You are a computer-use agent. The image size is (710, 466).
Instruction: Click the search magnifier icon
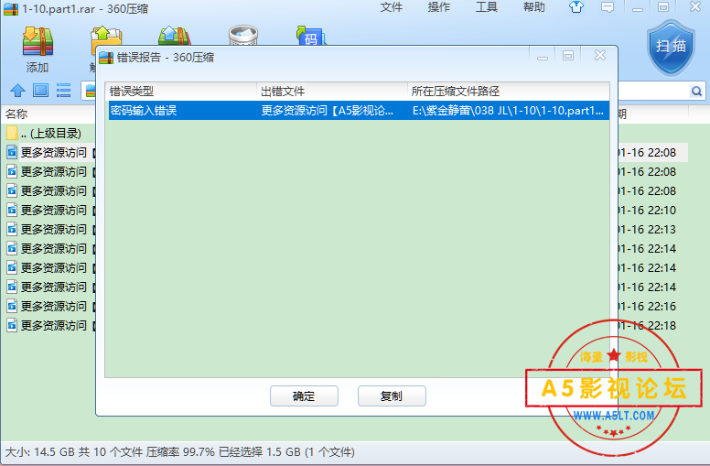[696, 92]
